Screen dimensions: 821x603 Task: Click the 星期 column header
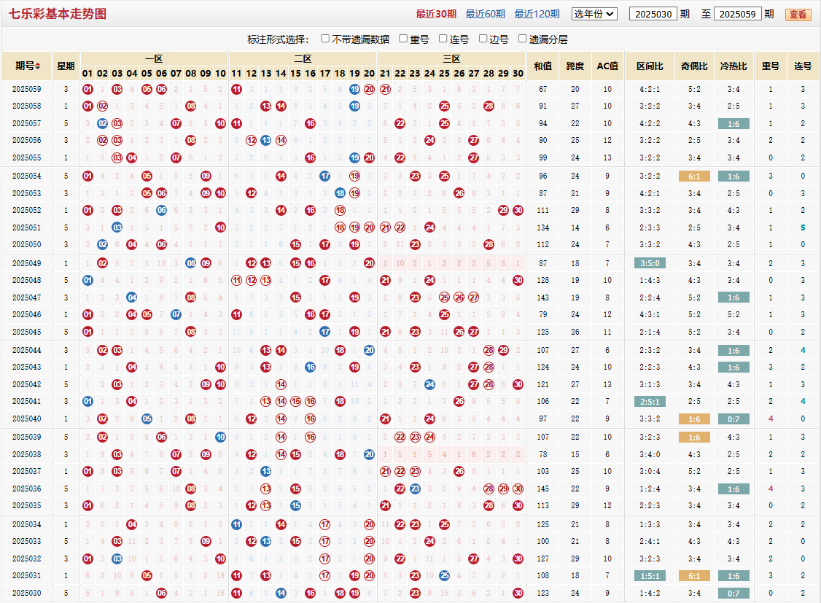(66, 66)
